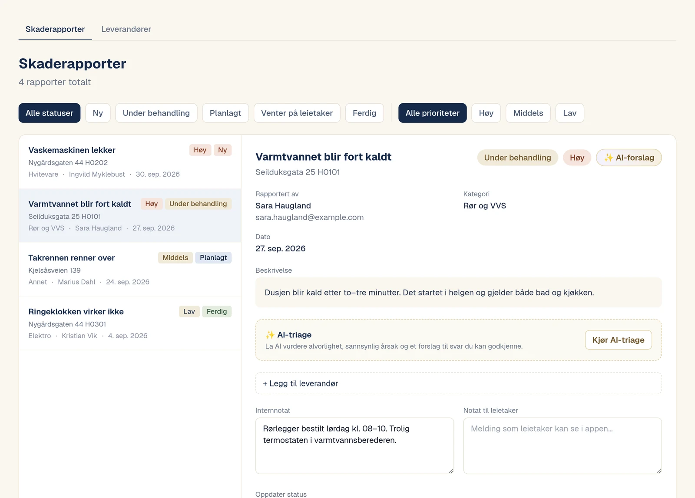This screenshot has width=695, height=498.
Task: Filter by Lav priority
Action: (570, 113)
